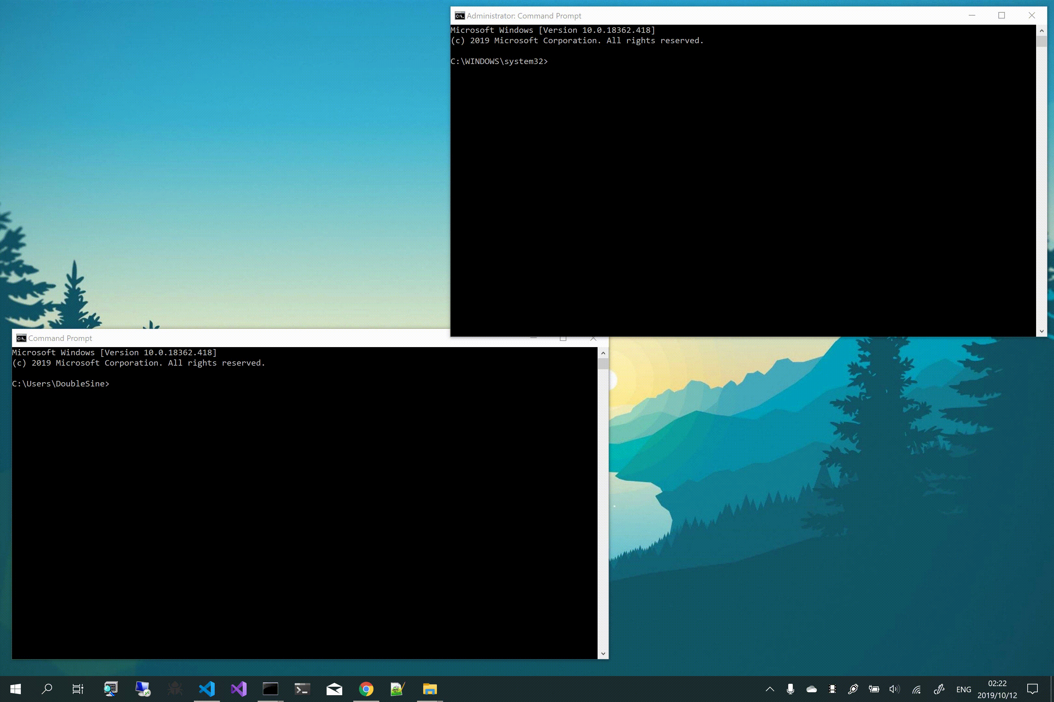Click the OneDrive cloud tray icon

[x=812, y=689]
